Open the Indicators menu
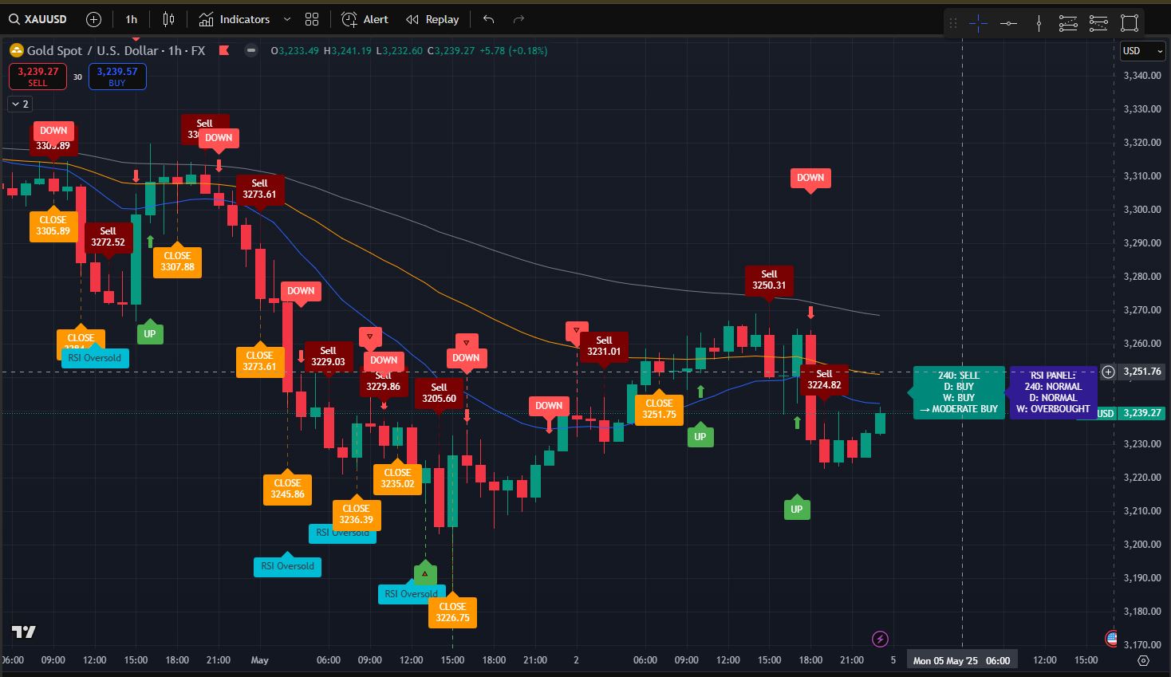1171x677 pixels. point(235,18)
